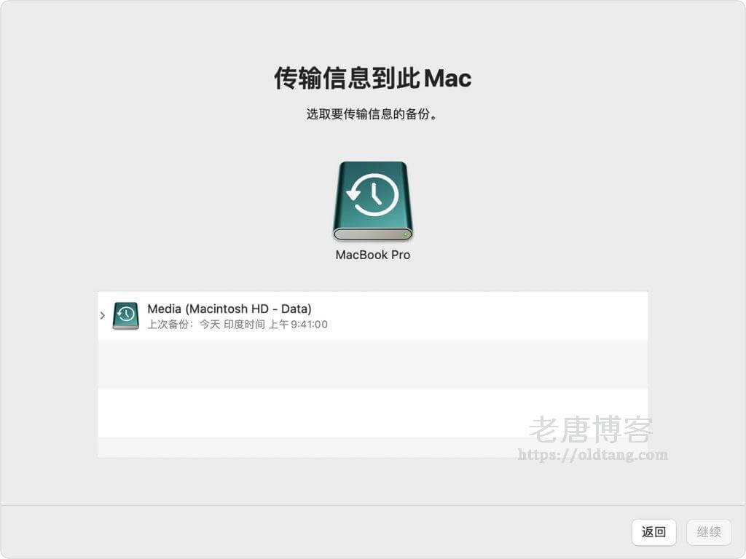This screenshot has width=746, height=559.
Task: Click the green status light on the disk icon
Action: coord(405,234)
